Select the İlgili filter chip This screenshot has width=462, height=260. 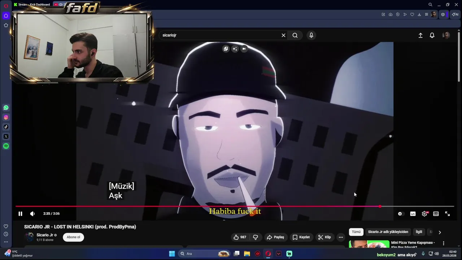419,232
